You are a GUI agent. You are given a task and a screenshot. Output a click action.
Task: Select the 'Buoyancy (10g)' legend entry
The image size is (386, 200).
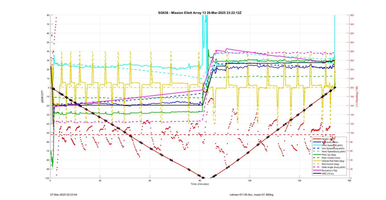click(329, 170)
